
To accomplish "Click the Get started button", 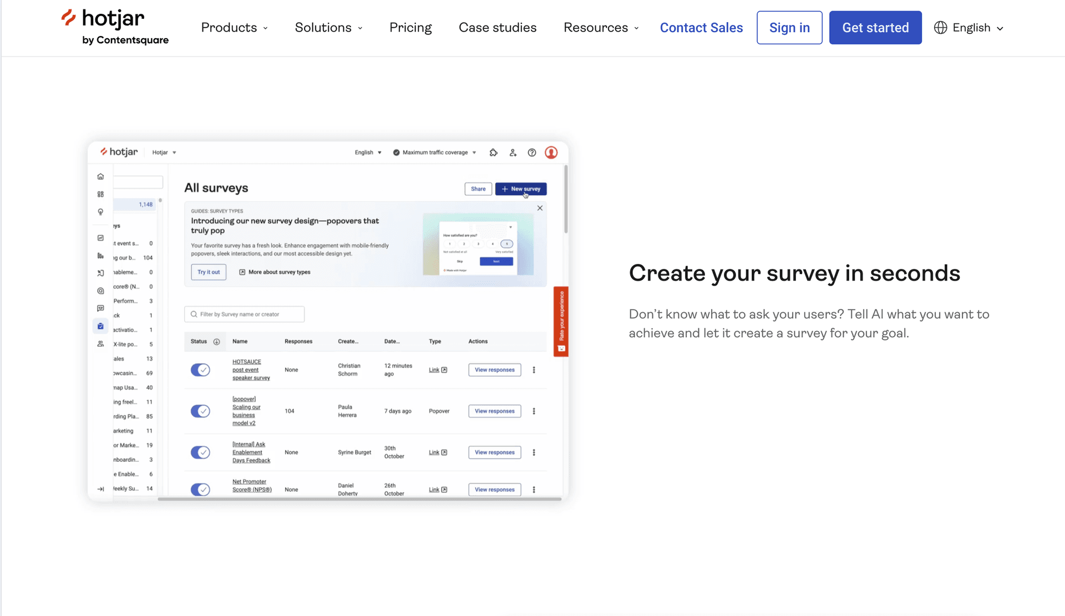I will coord(875,28).
